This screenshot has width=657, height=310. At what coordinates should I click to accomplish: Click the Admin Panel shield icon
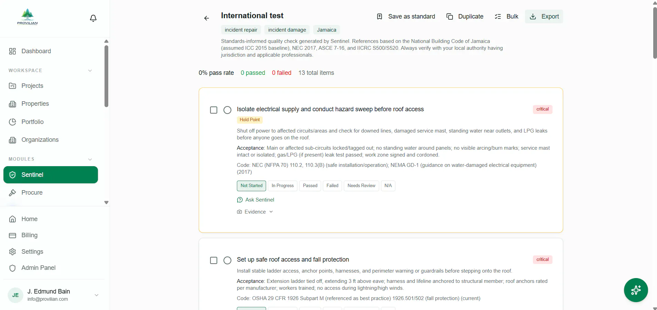(12, 268)
